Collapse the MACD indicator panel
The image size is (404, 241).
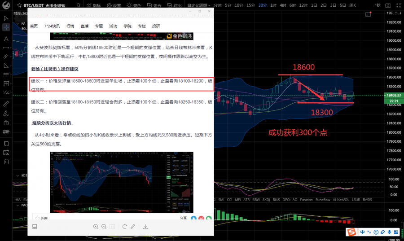(18, 206)
